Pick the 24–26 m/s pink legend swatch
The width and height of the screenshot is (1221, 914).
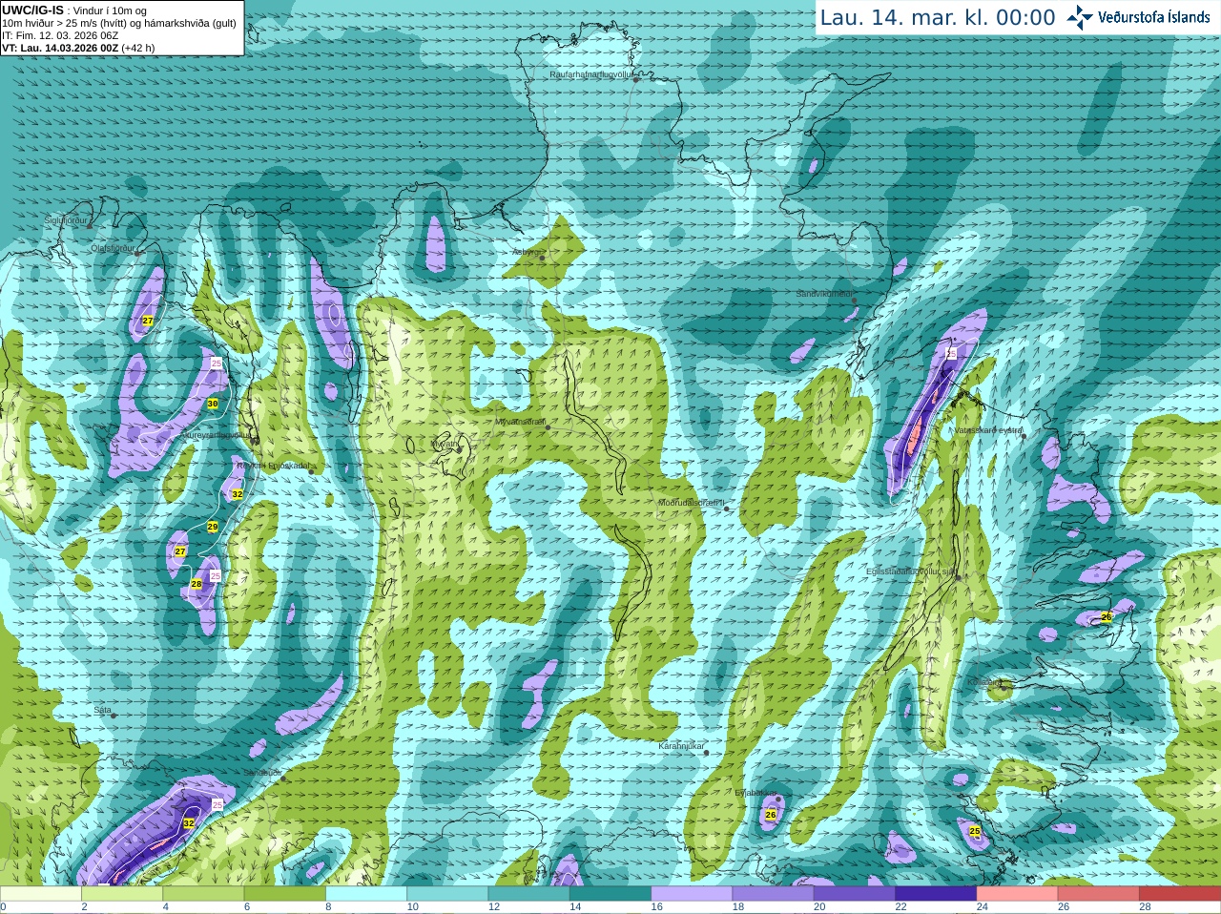[1017, 894]
